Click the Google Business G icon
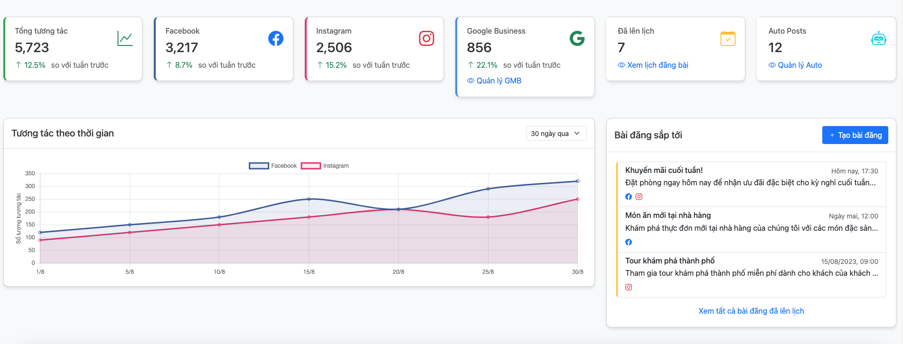Image resolution: width=903 pixels, height=344 pixels. (x=577, y=38)
